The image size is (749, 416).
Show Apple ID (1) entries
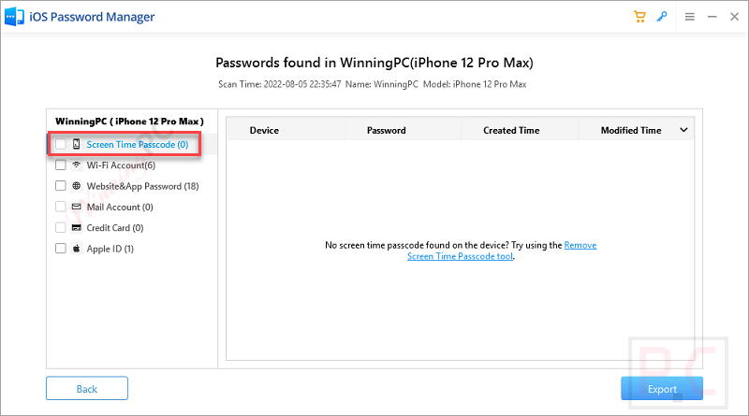[x=110, y=249]
